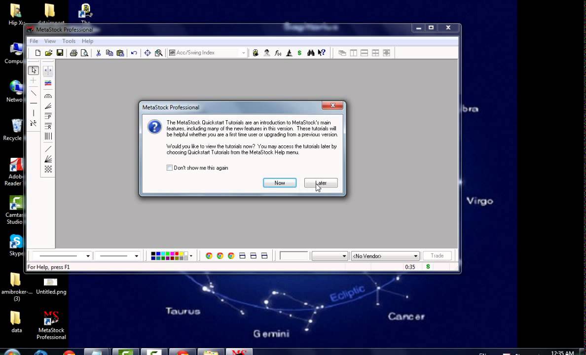586x355 pixels.
Task: Click the binoculars search icon
Action: coord(311,53)
